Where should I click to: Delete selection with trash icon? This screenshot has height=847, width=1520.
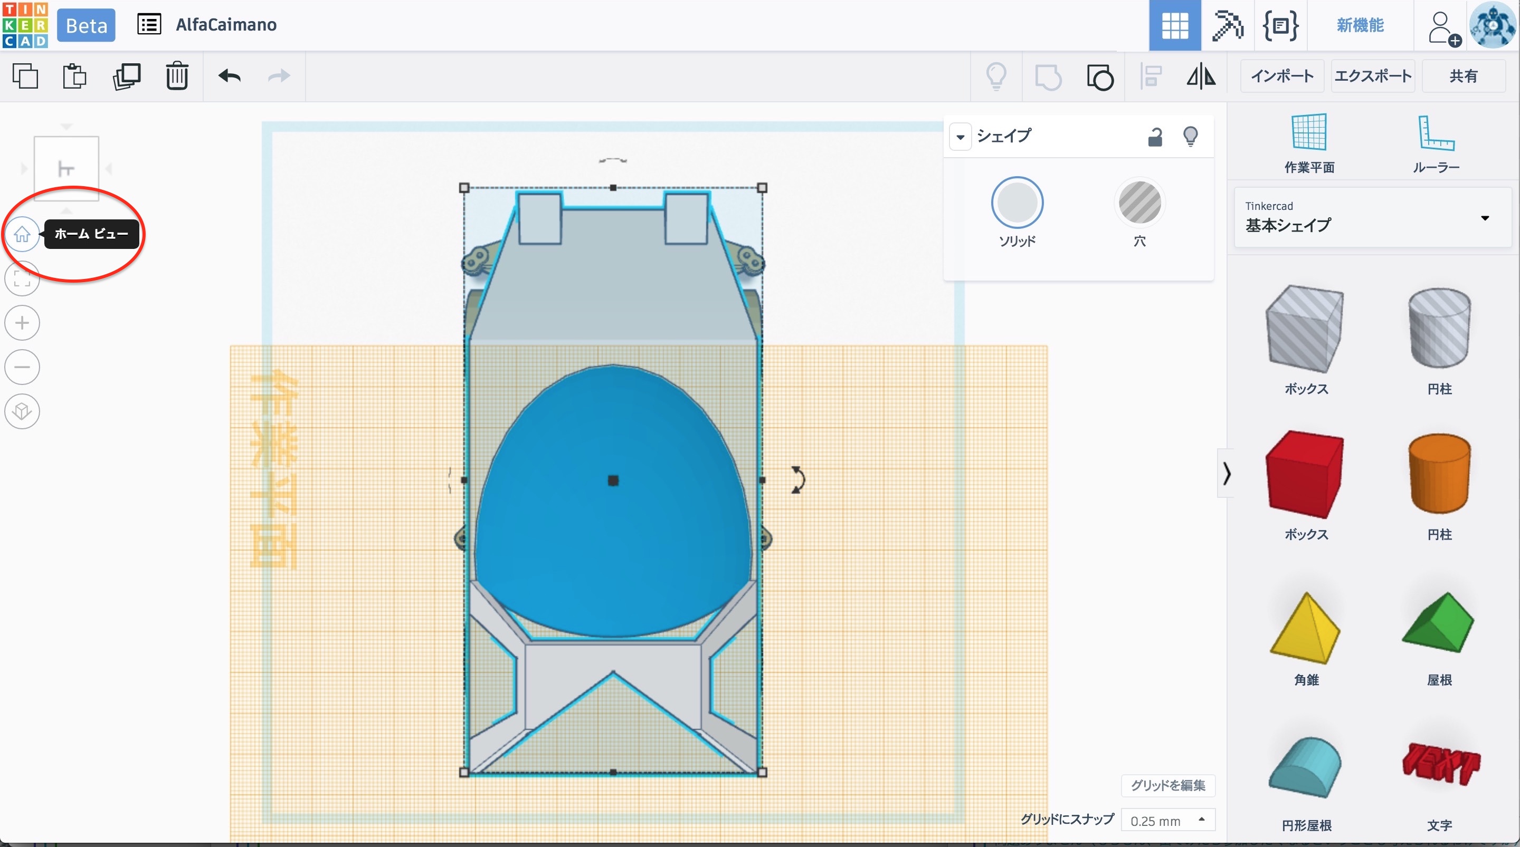click(x=176, y=76)
